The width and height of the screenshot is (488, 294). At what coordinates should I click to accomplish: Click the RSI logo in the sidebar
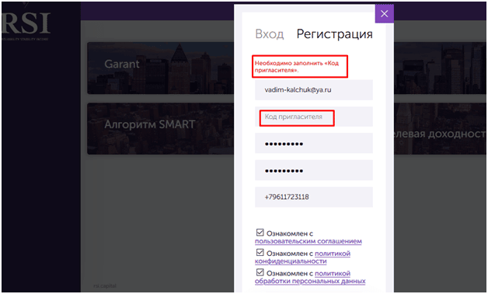click(26, 23)
